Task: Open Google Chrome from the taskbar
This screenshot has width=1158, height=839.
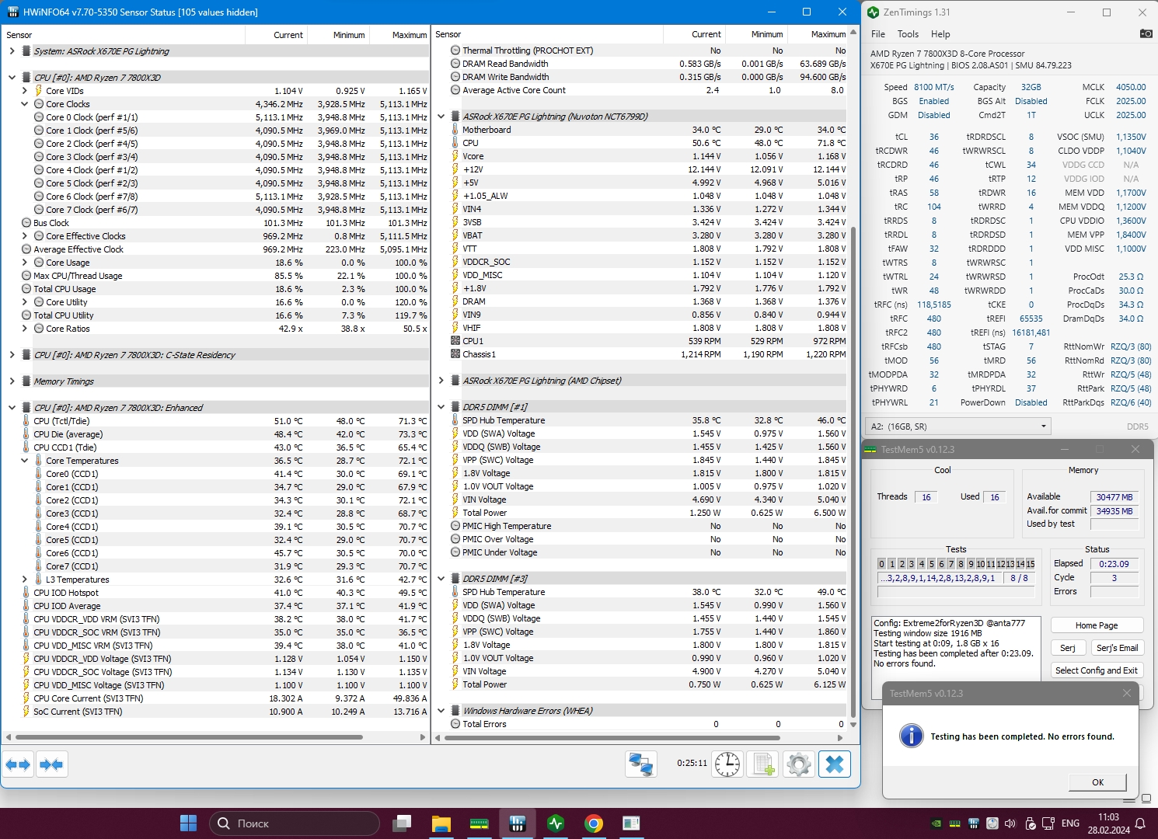Action: [x=593, y=823]
